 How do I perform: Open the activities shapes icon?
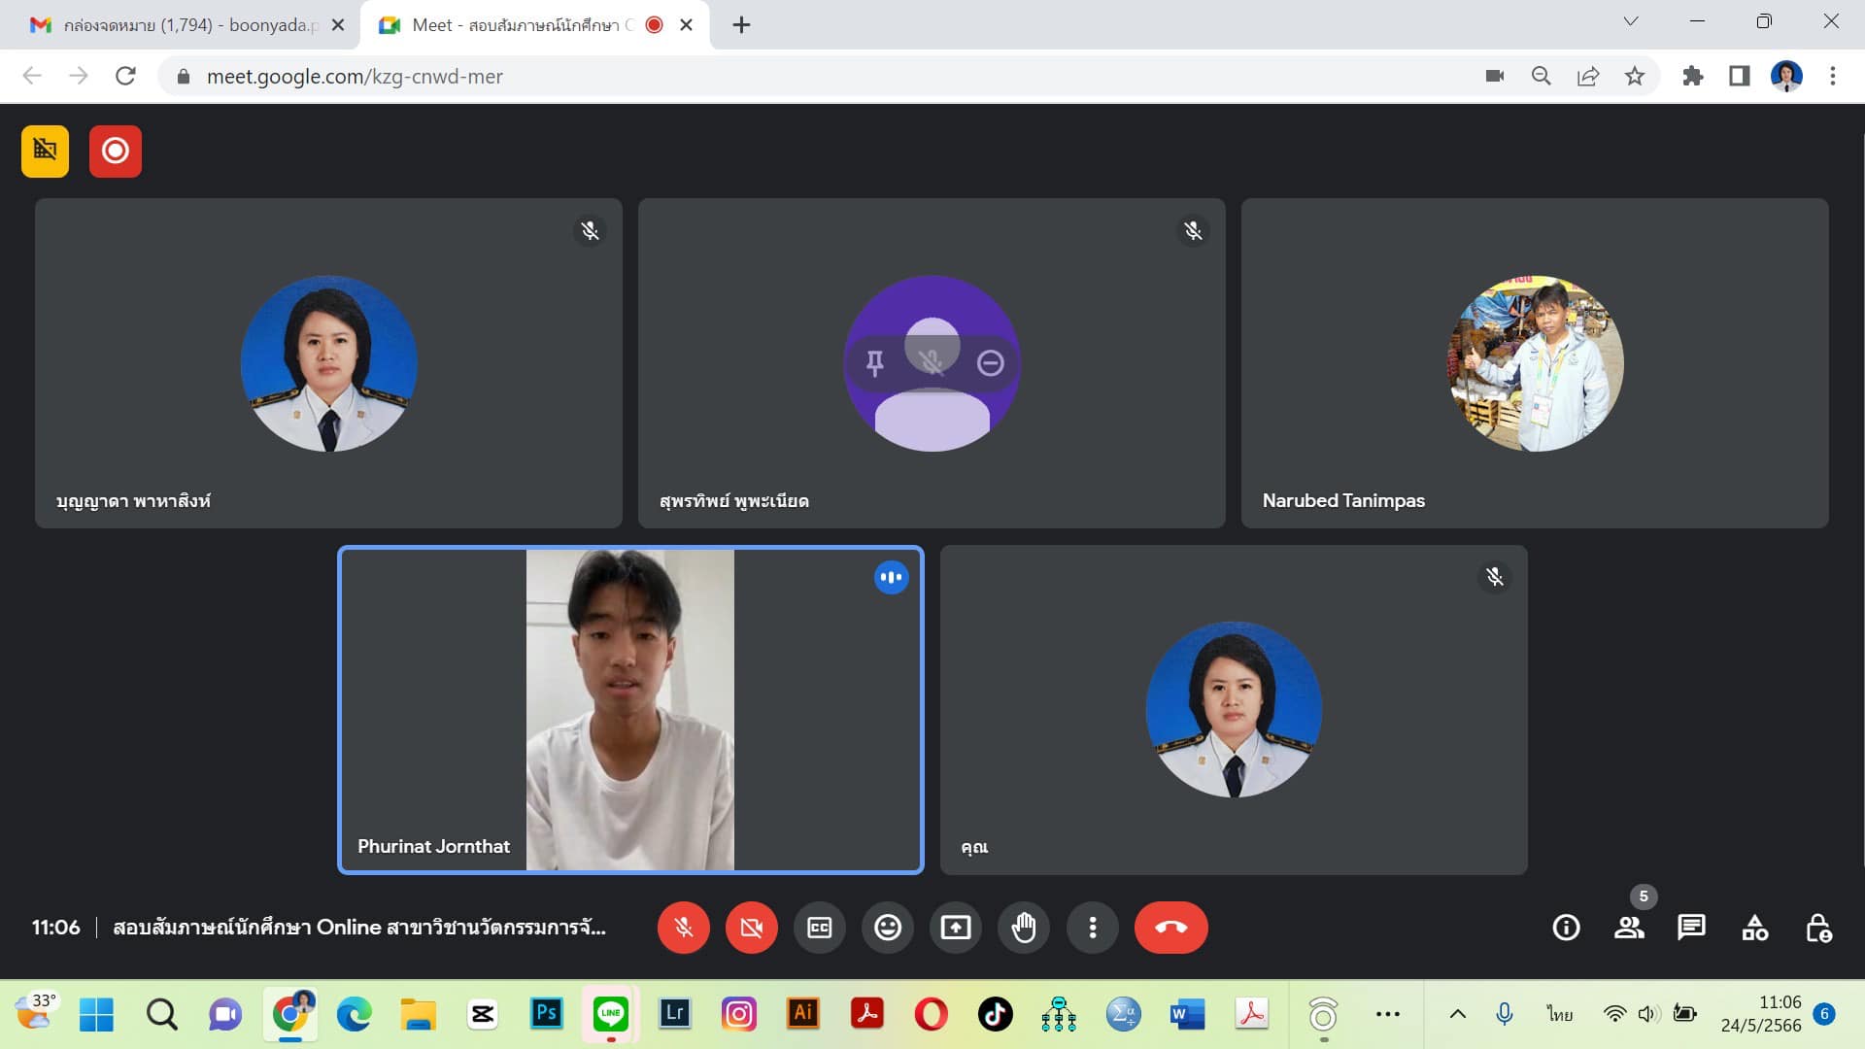(1754, 928)
